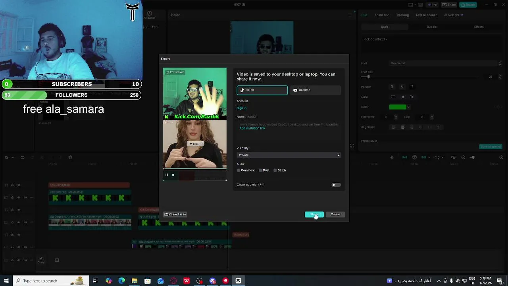Screen dimensions: 508x286
Task: Open File Explorer from the taskbar
Action: coord(135,281)
